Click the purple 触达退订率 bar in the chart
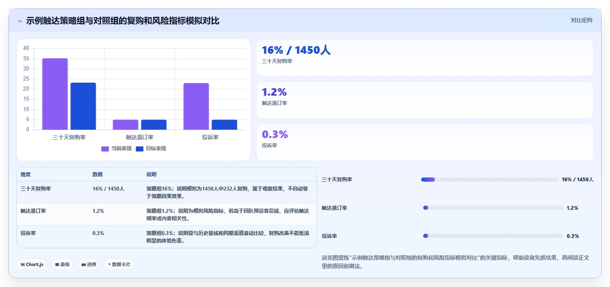The height and width of the screenshot is (287, 610). coord(126,125)
